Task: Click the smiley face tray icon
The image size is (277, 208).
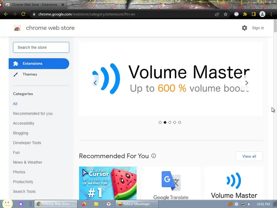Action: tap(236, 204)
